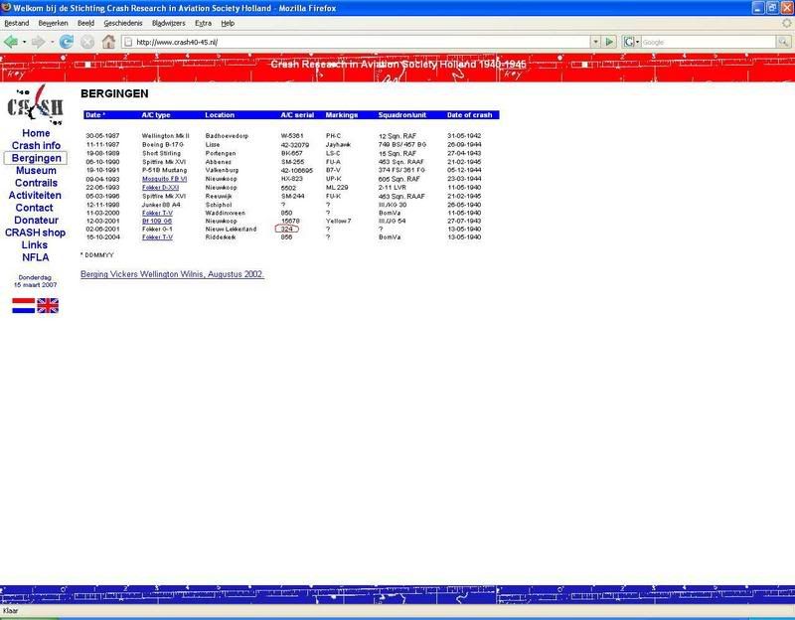Click the Boeing B-17G cell
Viewport: 795px width, 620px height.
pyautogui.click(x=162, y=144)
